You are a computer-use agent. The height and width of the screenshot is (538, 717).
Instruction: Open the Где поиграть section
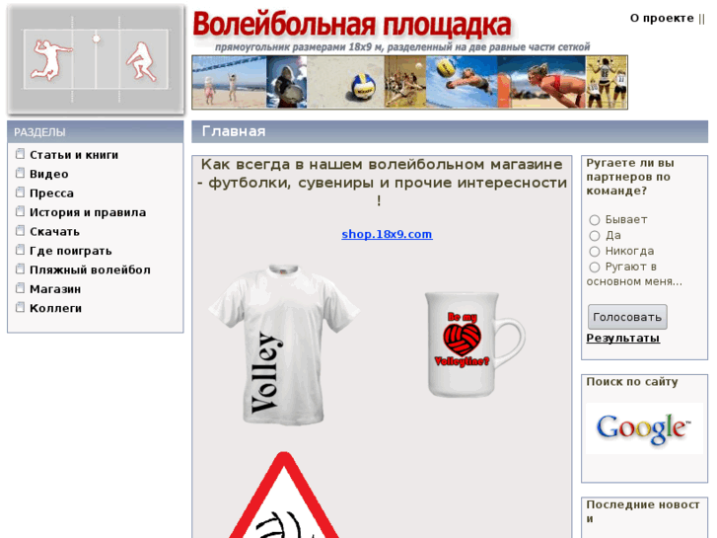(71, 252)
